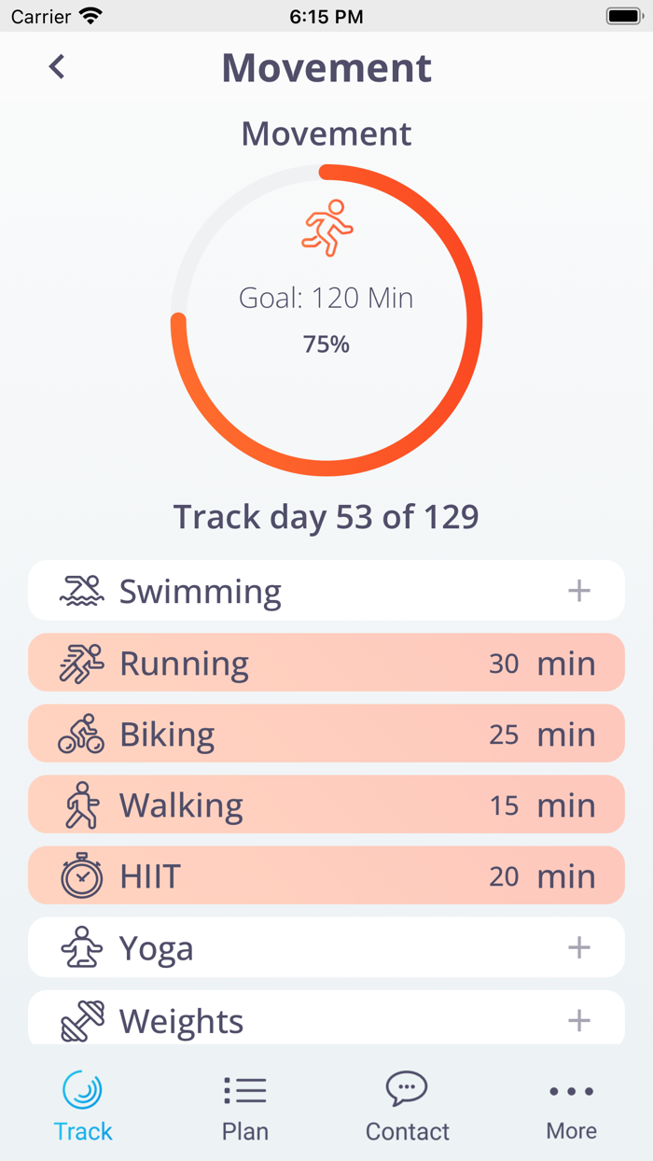Tap the Weights dumbbell icon

pyautogui.click(x=81, y=1020)
